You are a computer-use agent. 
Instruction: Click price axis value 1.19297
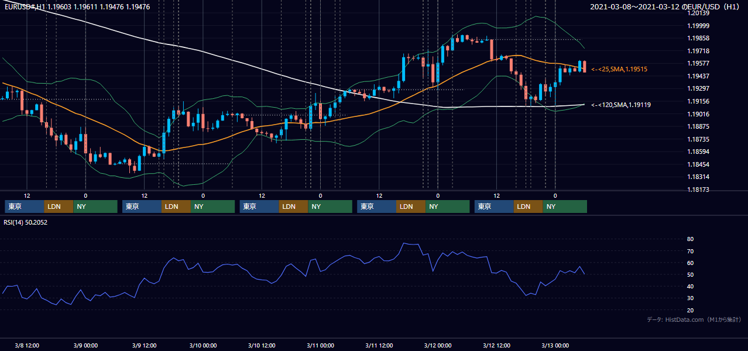(698, 88)
